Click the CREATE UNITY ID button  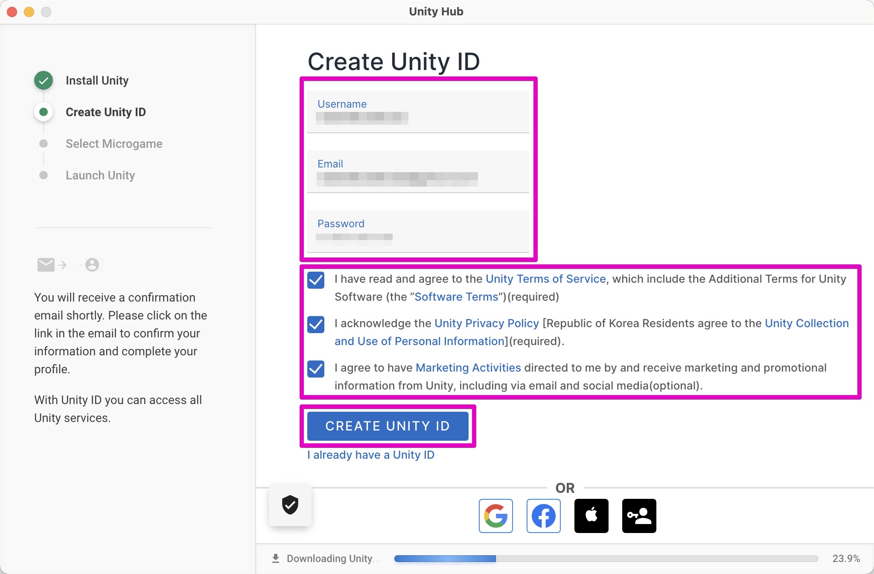click(387, 426)
